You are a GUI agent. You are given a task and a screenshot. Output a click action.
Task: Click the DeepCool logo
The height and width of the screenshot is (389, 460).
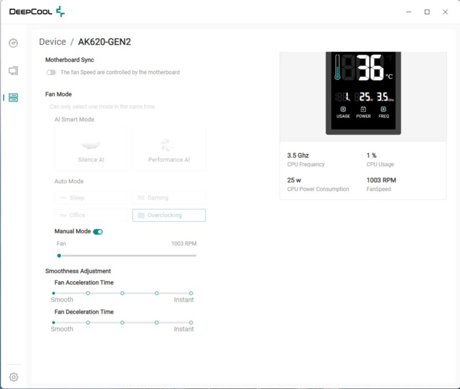[x=37, y=12]
